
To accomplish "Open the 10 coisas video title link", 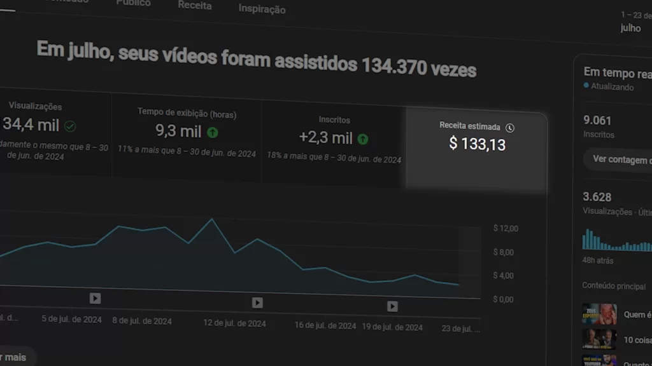I will pyautogui.click(x=637, y=341).
